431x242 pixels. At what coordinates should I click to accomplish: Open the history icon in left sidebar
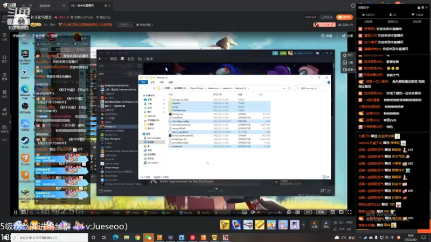click(4, 37)
